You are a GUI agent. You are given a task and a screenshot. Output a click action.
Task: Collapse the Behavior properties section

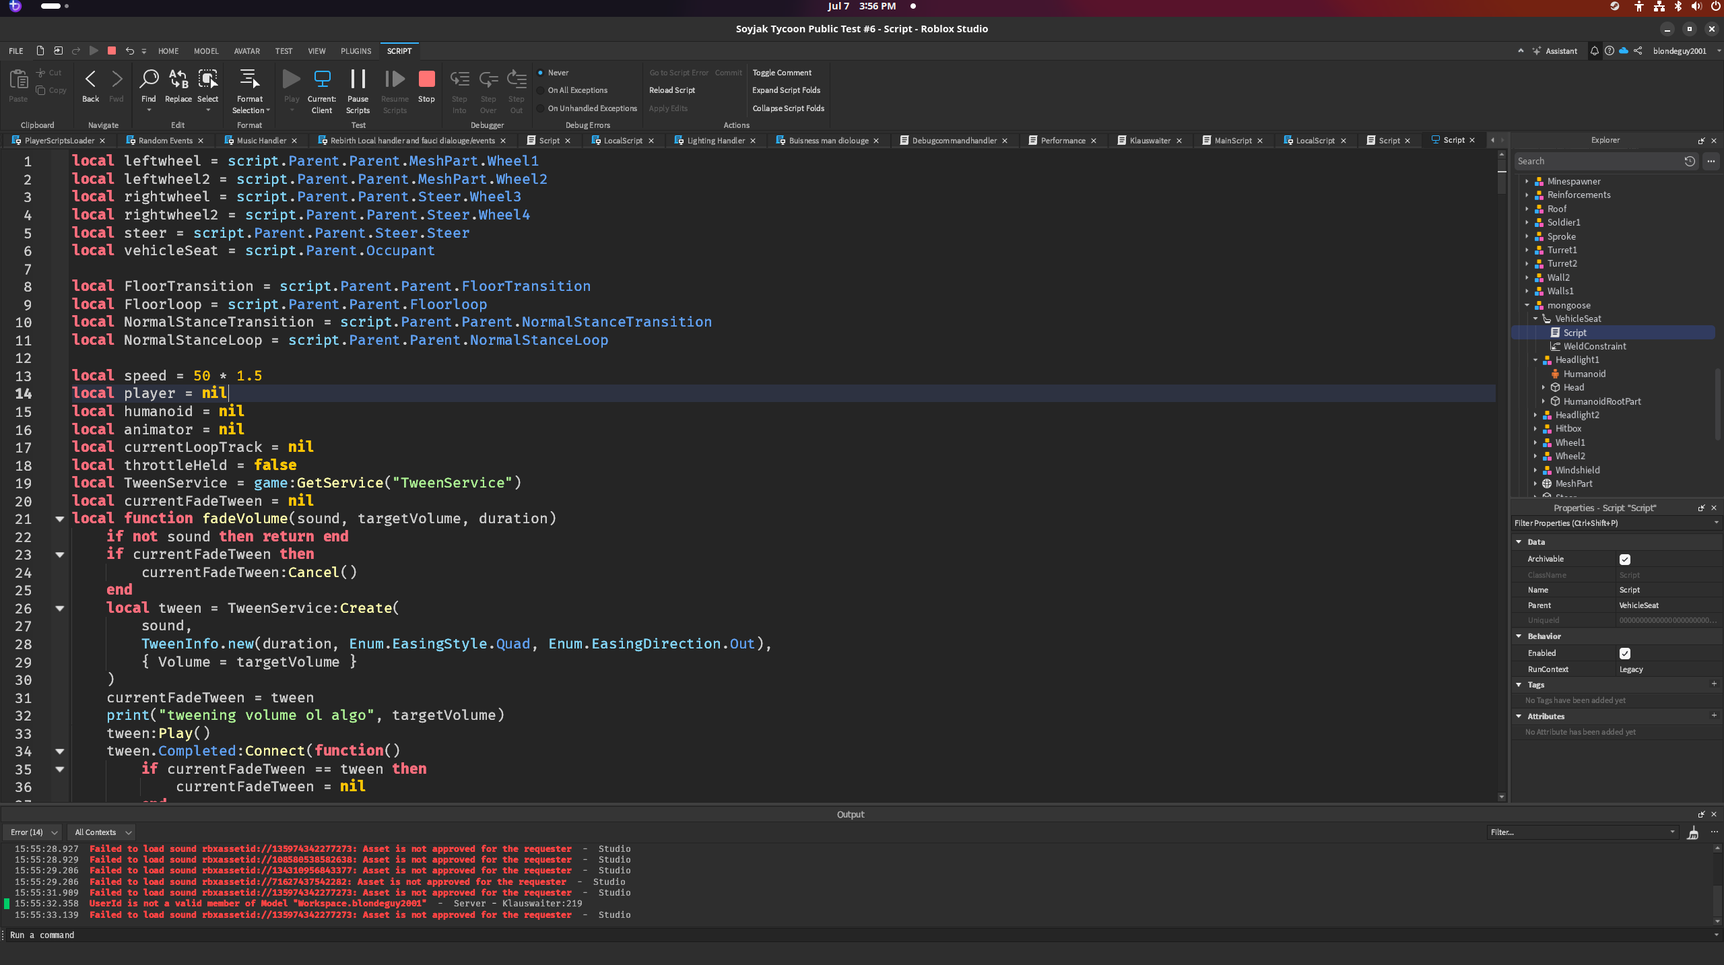(x=1519, y=636)
